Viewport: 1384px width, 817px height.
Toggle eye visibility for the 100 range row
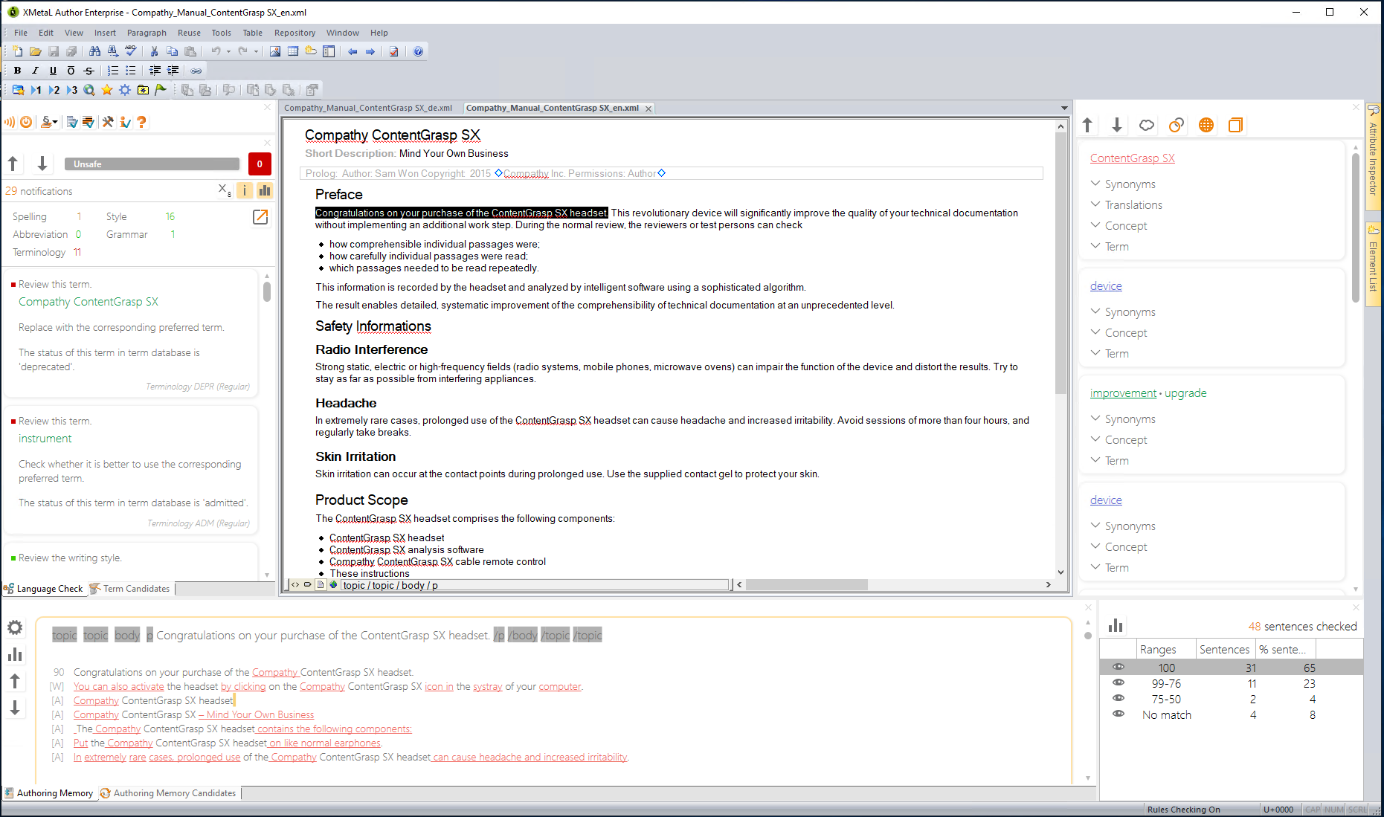point(1119,668)
